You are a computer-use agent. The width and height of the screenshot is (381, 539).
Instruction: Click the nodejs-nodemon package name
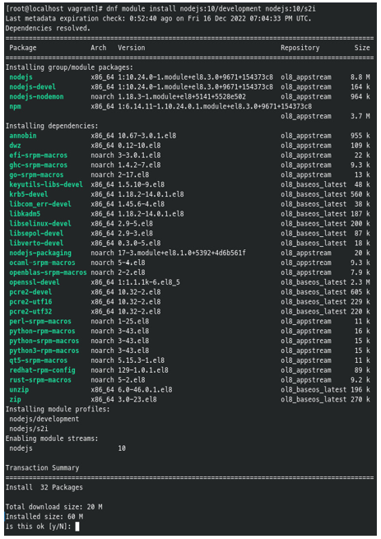coord(36,96)
